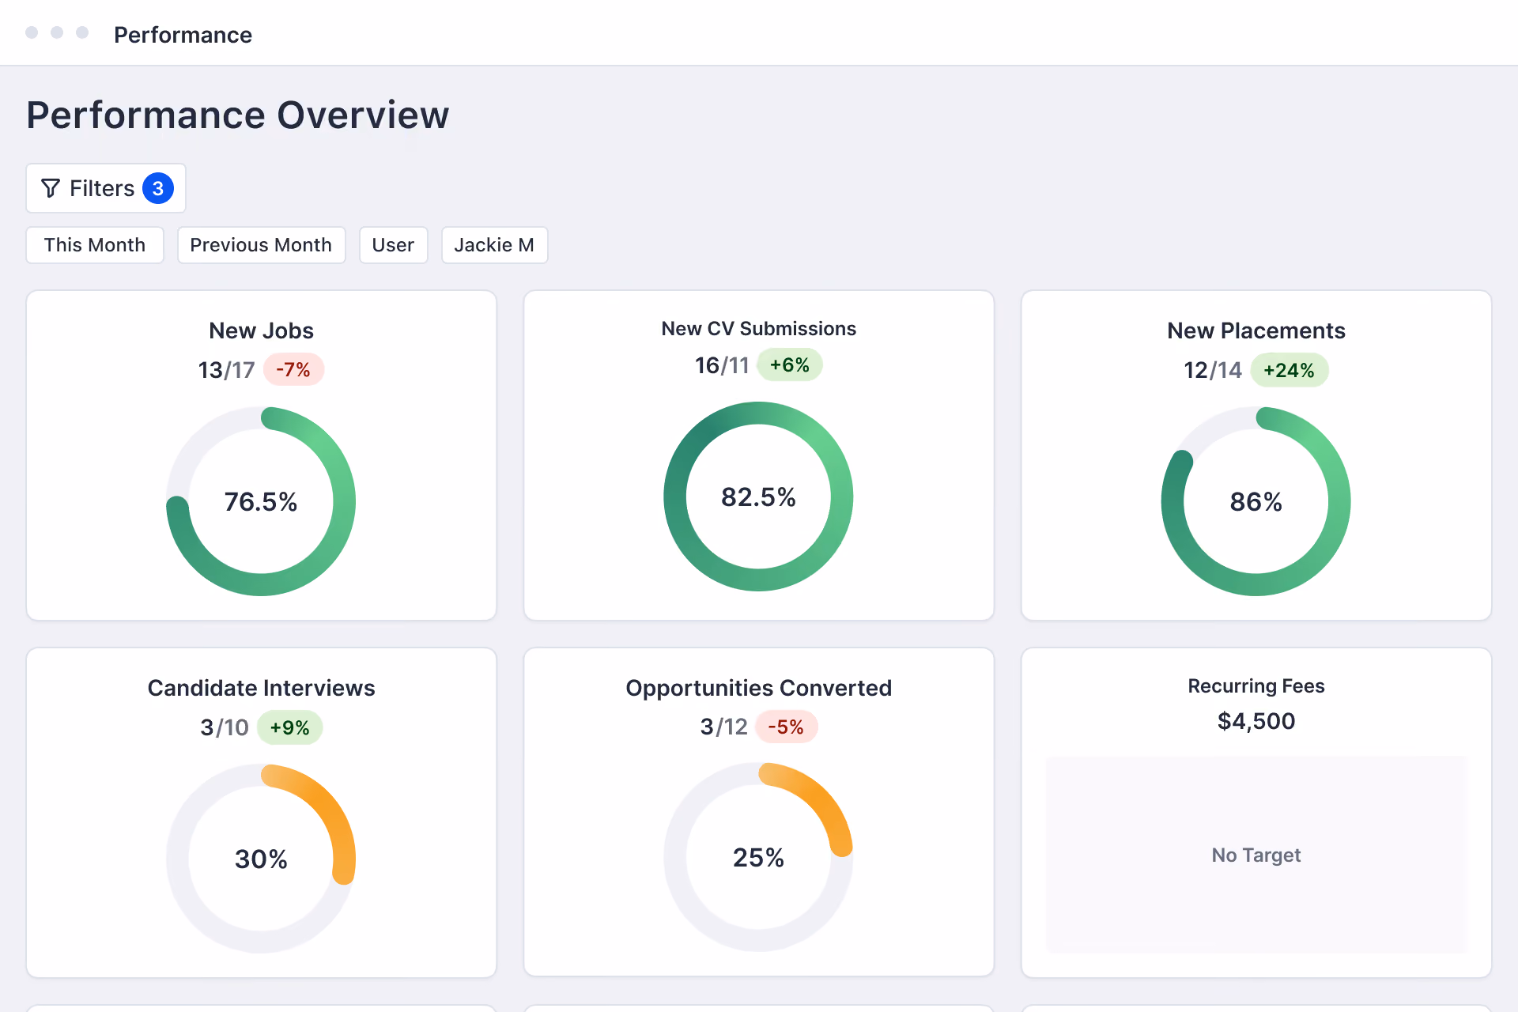Click the -5% change badge
The image size is (1518, 1012).
pos(786,727)
